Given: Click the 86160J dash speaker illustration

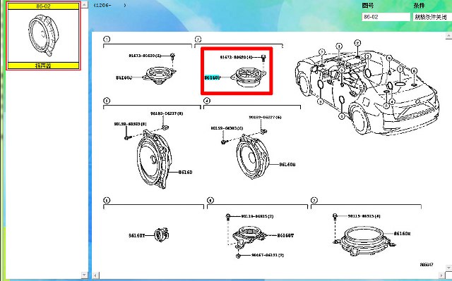Looking at the screenshot, I should (160, 75).
